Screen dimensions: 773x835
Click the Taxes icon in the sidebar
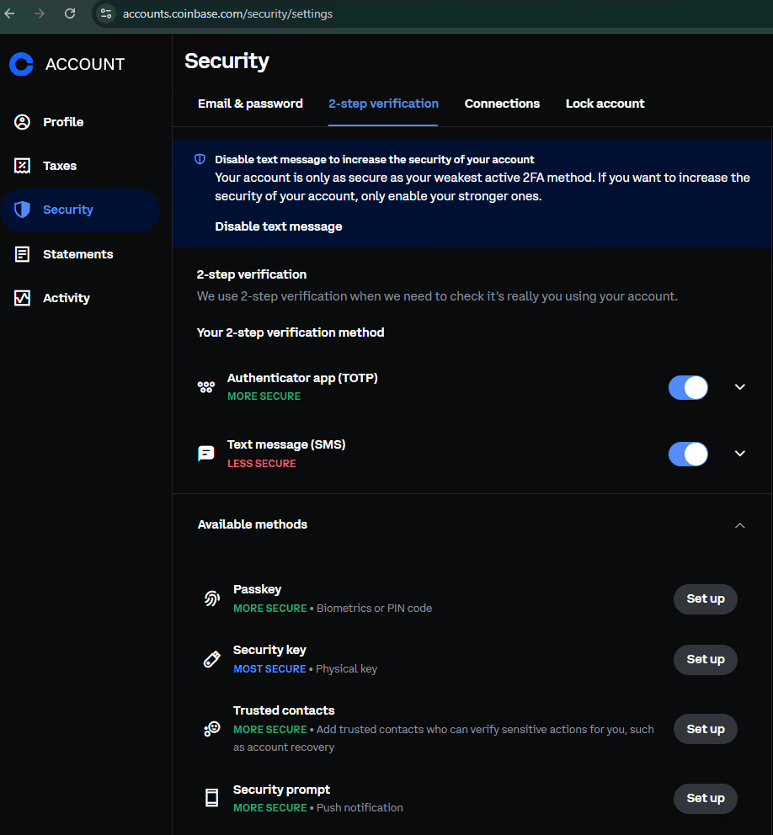[x=21, y=166]
